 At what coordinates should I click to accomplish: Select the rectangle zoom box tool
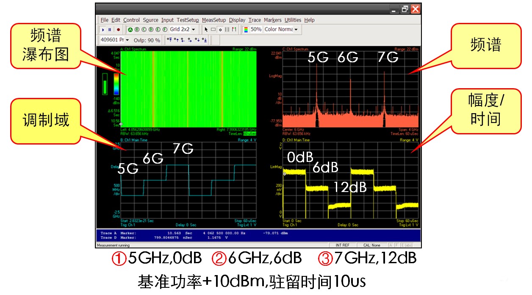213,30
